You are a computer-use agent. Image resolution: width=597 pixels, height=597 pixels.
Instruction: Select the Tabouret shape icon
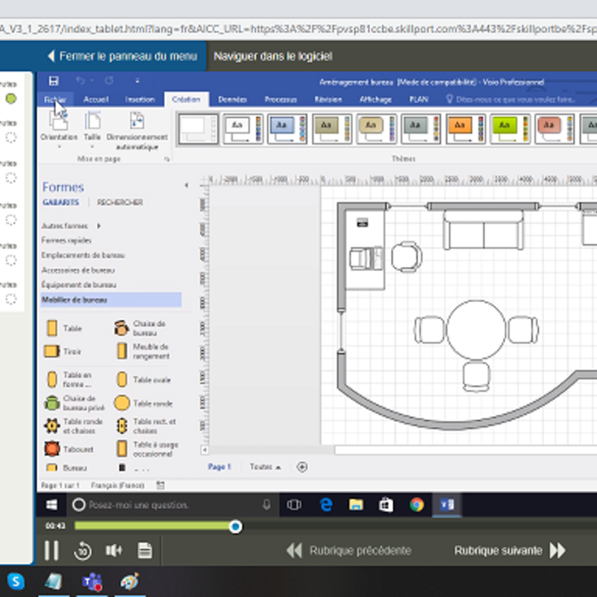pyautogui.click(x=52, y=449)
